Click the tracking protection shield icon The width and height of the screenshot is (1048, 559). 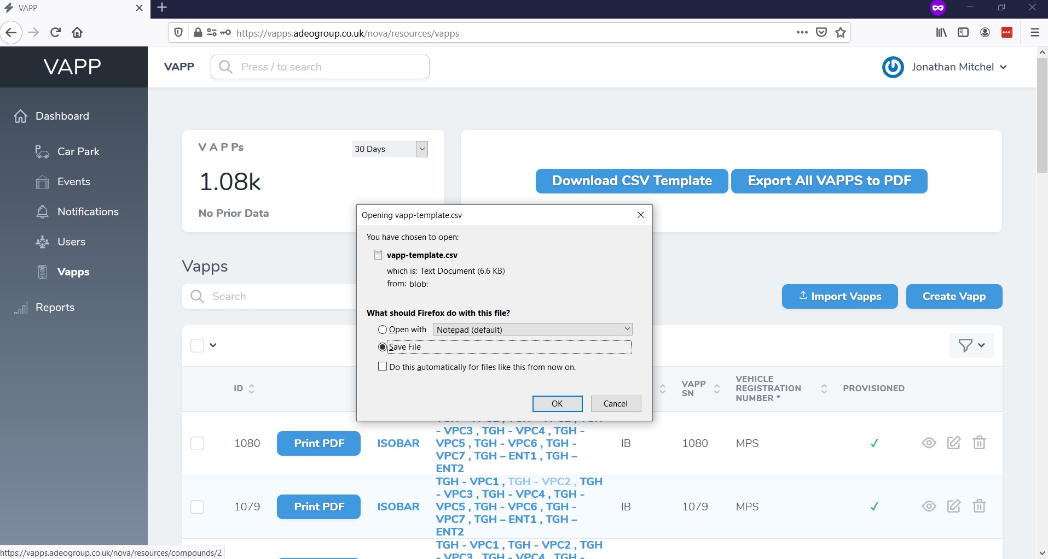pyautogui.click(x=178, y=33)
